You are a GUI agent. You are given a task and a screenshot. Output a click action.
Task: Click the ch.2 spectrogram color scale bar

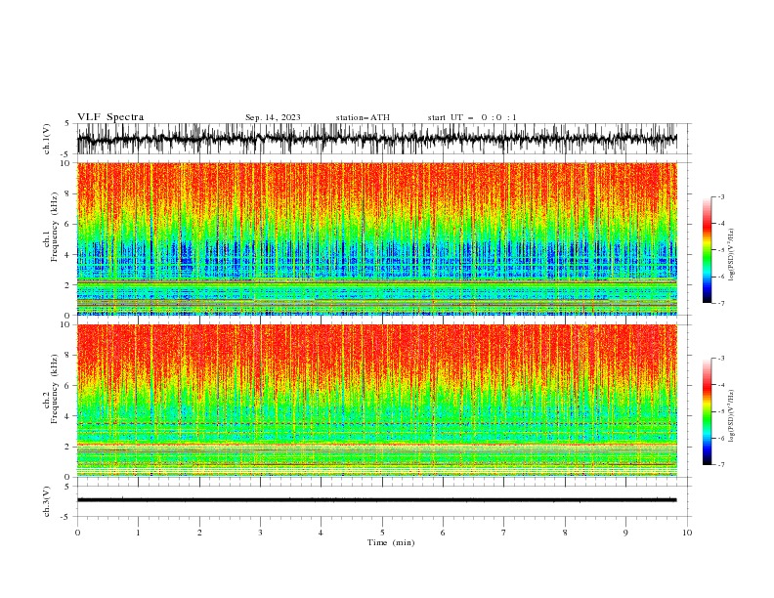pyautogui.click(x=707, y=411)
